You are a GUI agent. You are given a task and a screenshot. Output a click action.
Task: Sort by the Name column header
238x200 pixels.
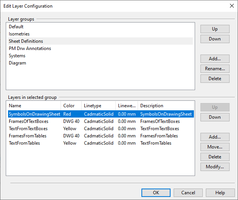34,106
